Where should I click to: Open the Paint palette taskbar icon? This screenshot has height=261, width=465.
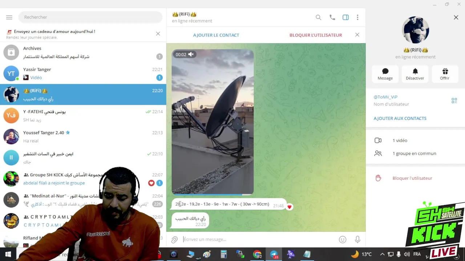207,254
